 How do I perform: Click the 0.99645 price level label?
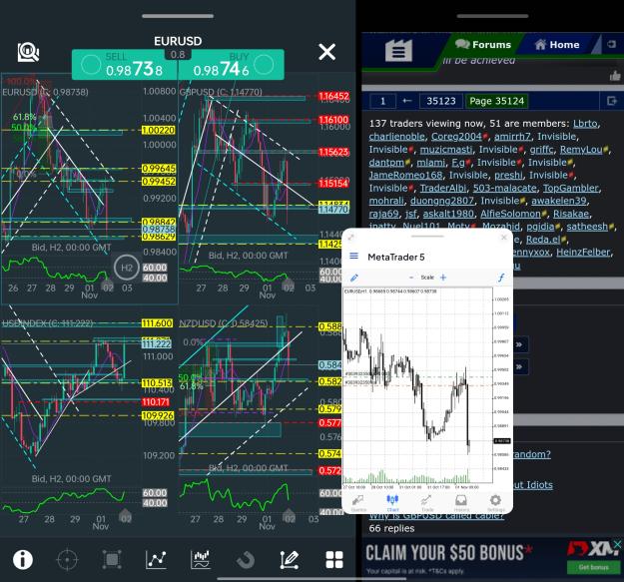159,169
